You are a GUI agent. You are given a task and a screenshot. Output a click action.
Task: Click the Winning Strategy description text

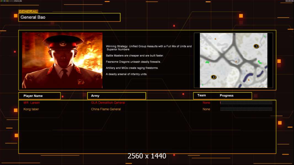tap(149, 48)
